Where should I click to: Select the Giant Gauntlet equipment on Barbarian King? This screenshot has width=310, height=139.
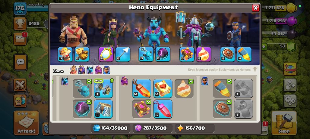click(x=82, y=54)
